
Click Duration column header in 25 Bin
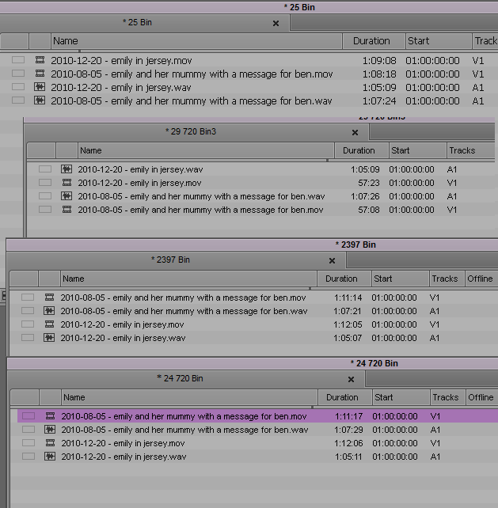374,41
